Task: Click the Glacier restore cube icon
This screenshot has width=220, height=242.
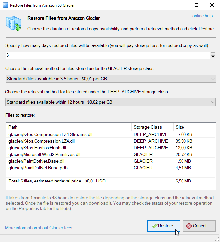Action: [13, 24]
